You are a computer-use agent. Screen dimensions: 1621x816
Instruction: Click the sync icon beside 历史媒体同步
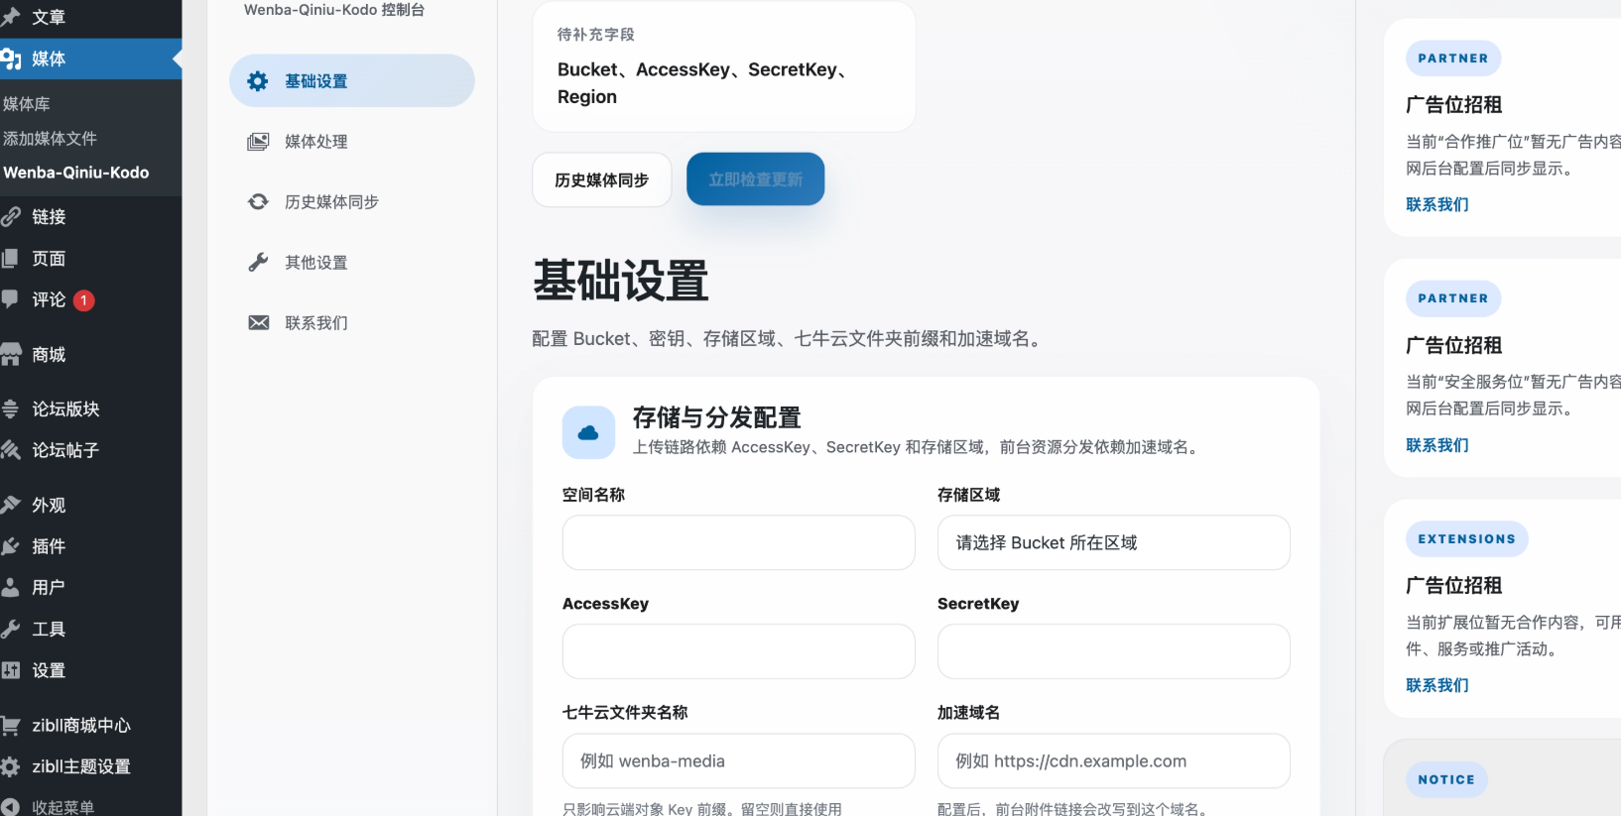[258, 202]
